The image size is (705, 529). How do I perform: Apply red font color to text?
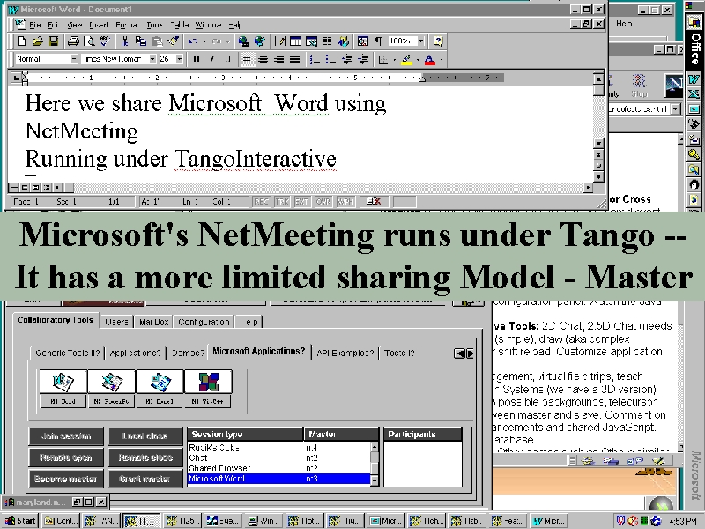(430, 59)
